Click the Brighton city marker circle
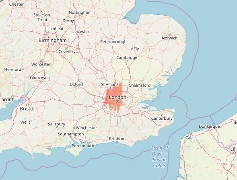 click(117, 142)
